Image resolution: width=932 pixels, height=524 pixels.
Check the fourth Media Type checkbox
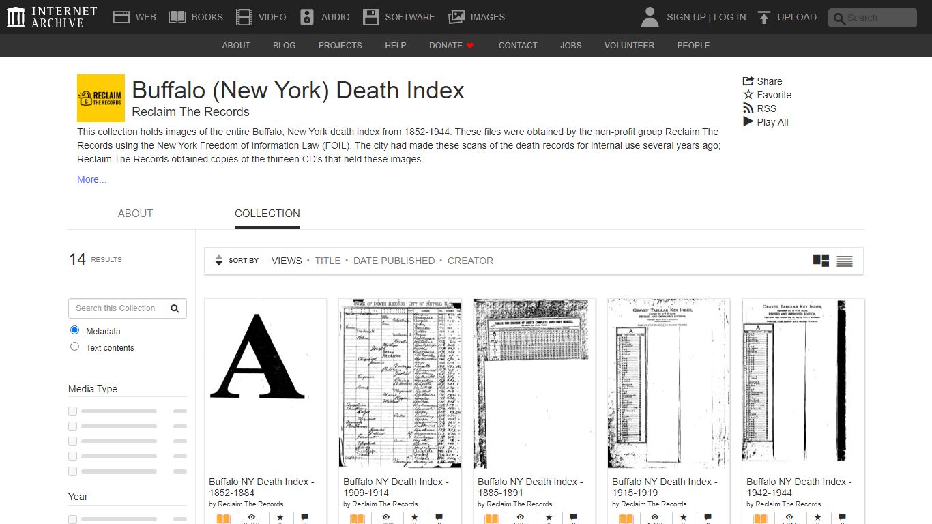73,456
